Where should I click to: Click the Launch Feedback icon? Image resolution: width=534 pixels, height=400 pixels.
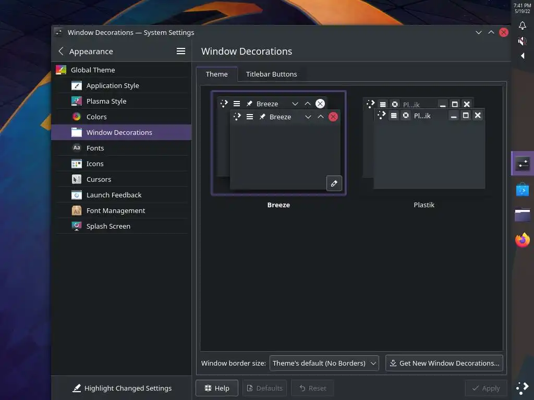(x=77, y=195)
